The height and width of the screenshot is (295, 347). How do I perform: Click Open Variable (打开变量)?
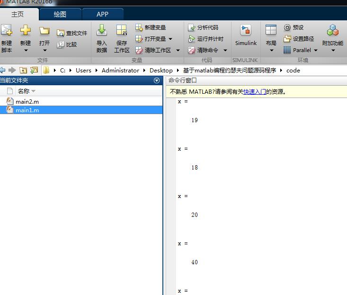(x=151, y=39)
